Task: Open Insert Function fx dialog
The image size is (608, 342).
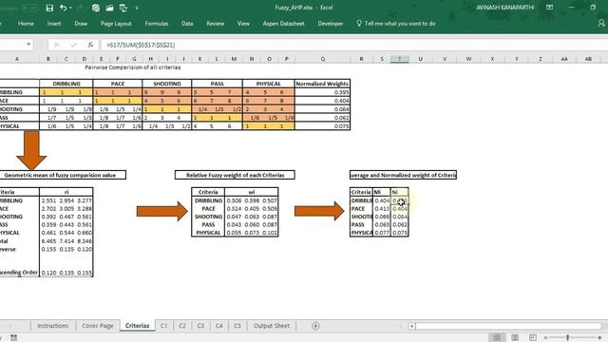Action: [90, 45]
